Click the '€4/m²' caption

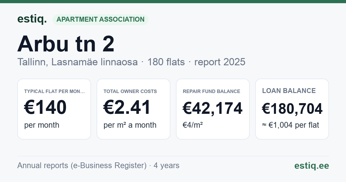(193, 125)
